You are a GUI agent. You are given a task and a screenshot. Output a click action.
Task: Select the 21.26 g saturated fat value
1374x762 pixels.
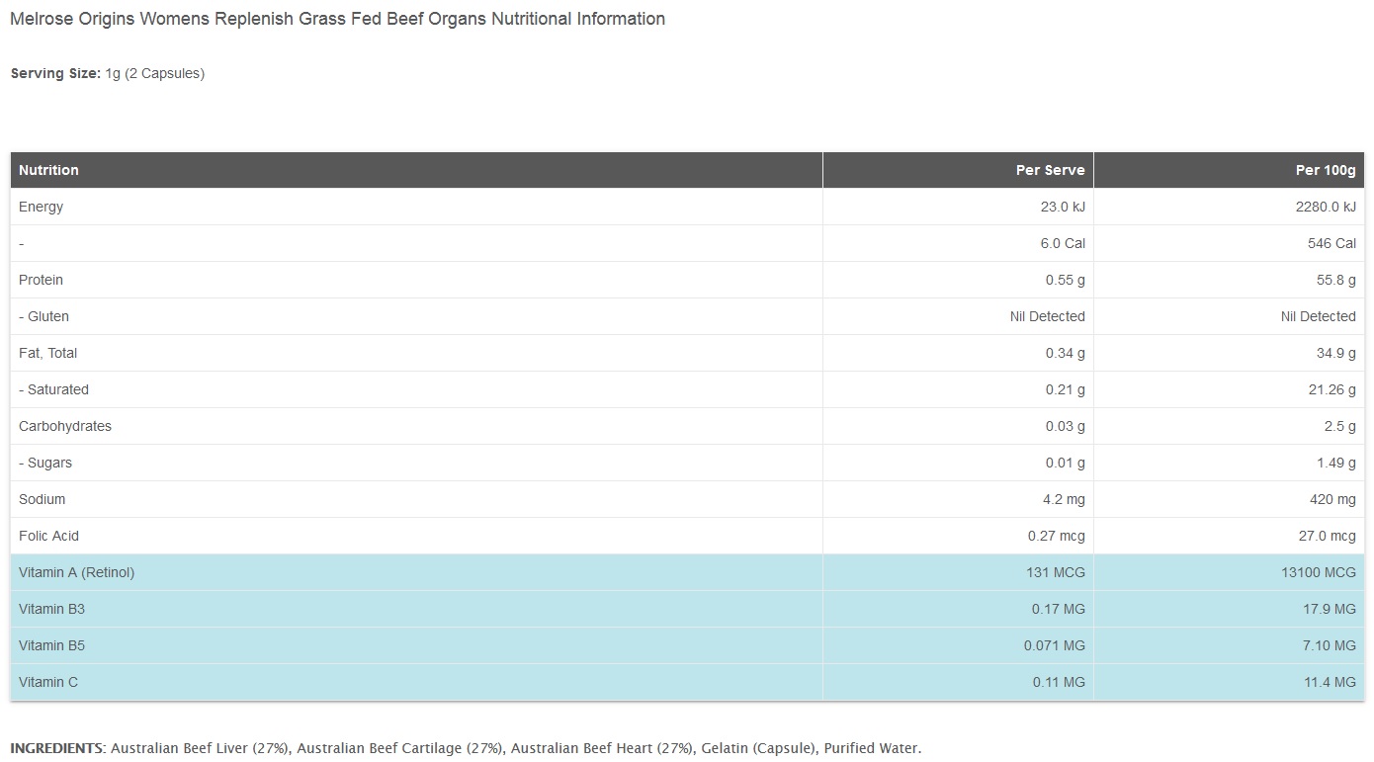click(1332, 389)
